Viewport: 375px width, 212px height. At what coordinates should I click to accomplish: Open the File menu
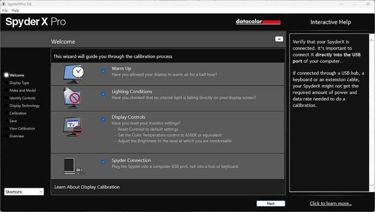[x=5, y=10]
